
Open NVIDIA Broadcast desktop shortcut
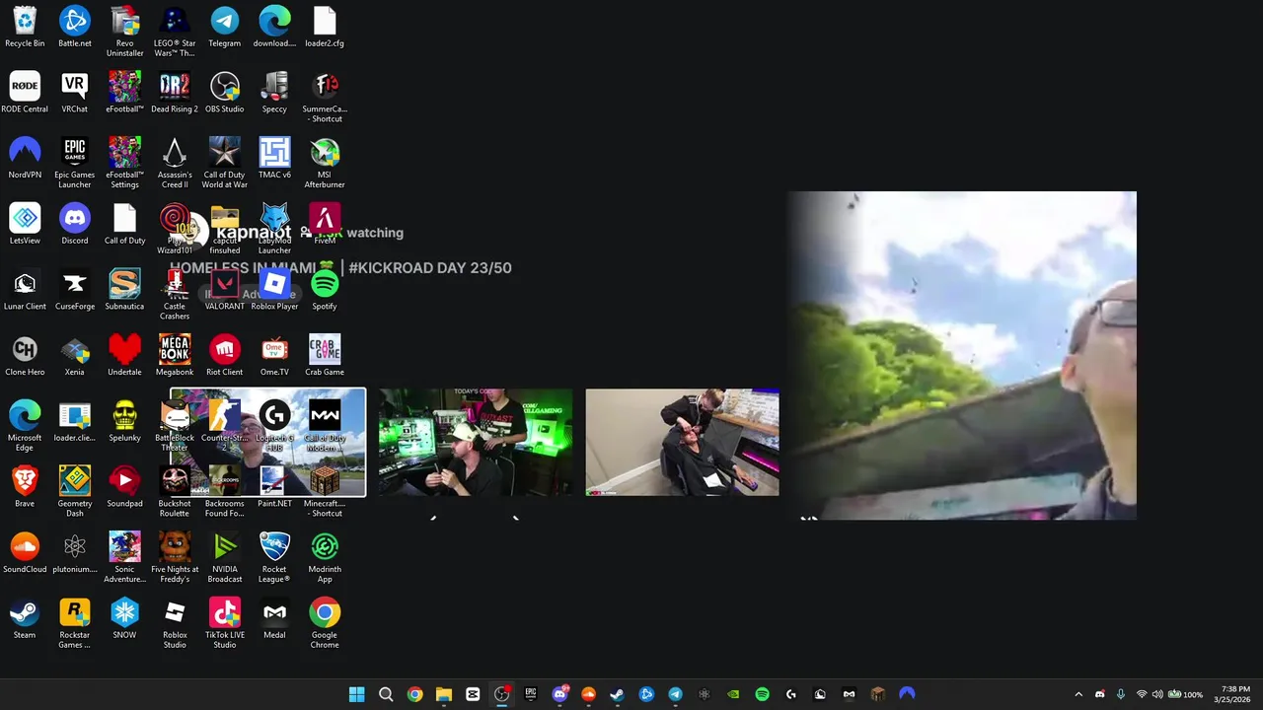point(224,558)
